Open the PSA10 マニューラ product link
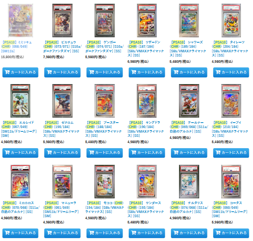This screenshot has width=253, height=241. point(61,209)
